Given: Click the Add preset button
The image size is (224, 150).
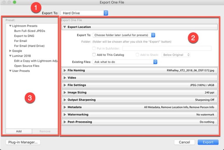Looking at the screenshot, I should (x=19, y=131).
